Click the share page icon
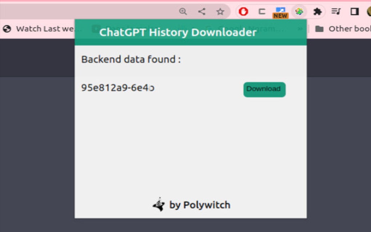Viewport: 371px width, 232px height. (x=202, y=12)
